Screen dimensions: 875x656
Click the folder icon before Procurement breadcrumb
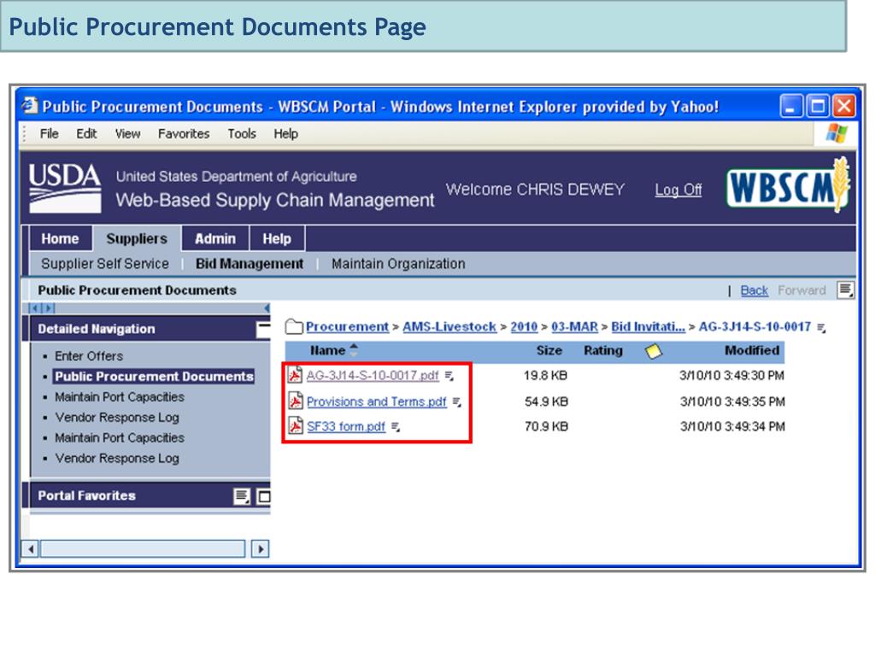[294, 327]
